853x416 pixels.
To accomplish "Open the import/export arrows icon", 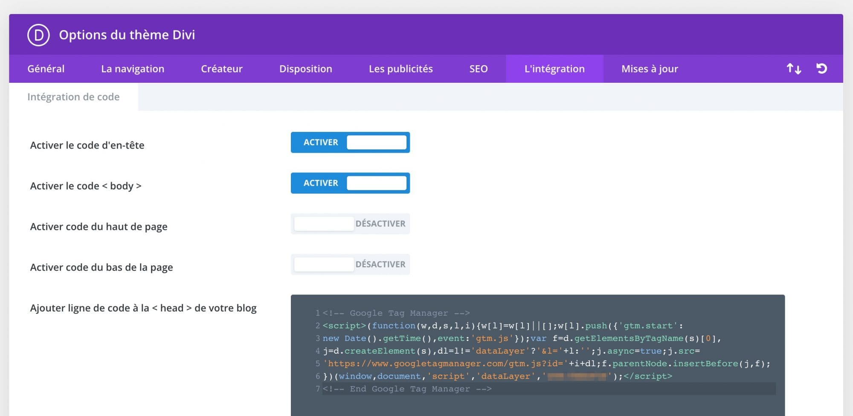I will [x=794, y=69].
